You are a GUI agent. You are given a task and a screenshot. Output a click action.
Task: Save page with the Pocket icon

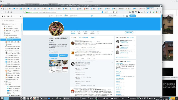[114, 12]
